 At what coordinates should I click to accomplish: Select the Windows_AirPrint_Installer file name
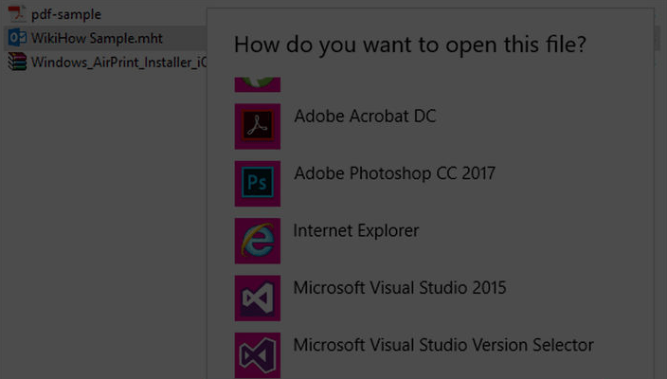(118, 63)
